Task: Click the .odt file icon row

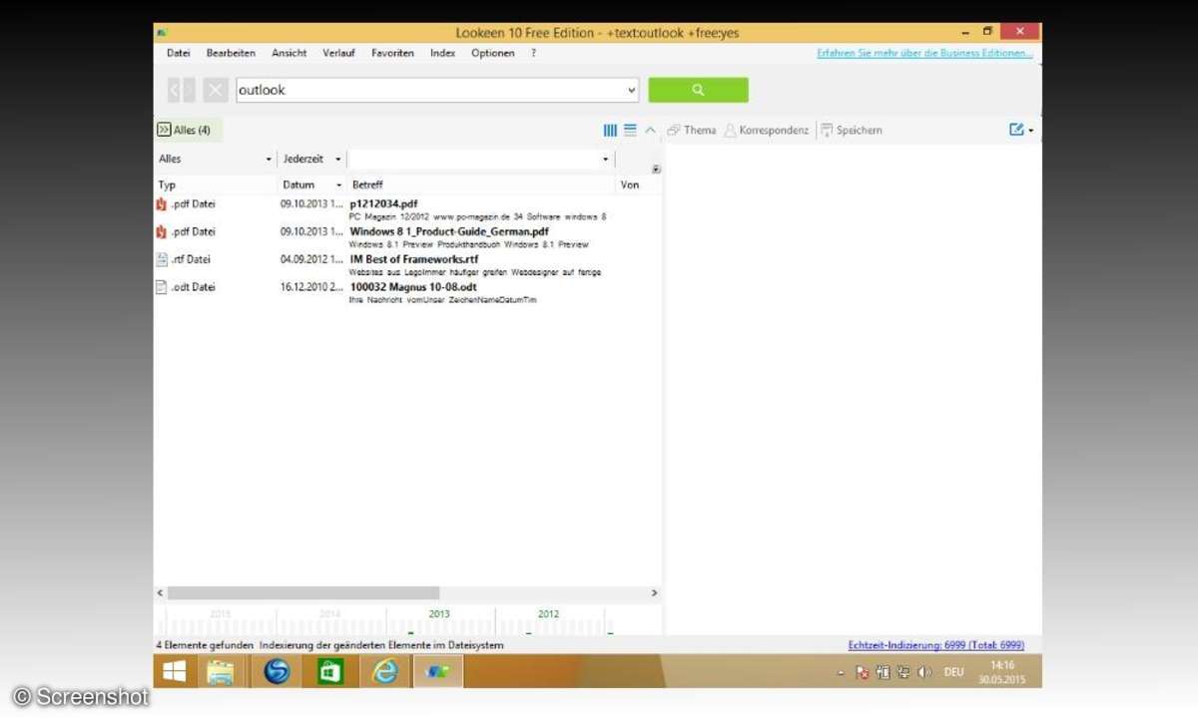Action: pos(161,288)
